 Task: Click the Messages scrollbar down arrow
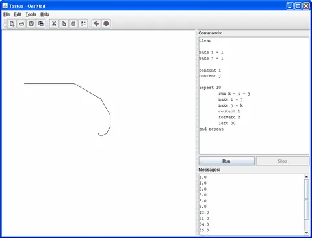click(306, 233)
